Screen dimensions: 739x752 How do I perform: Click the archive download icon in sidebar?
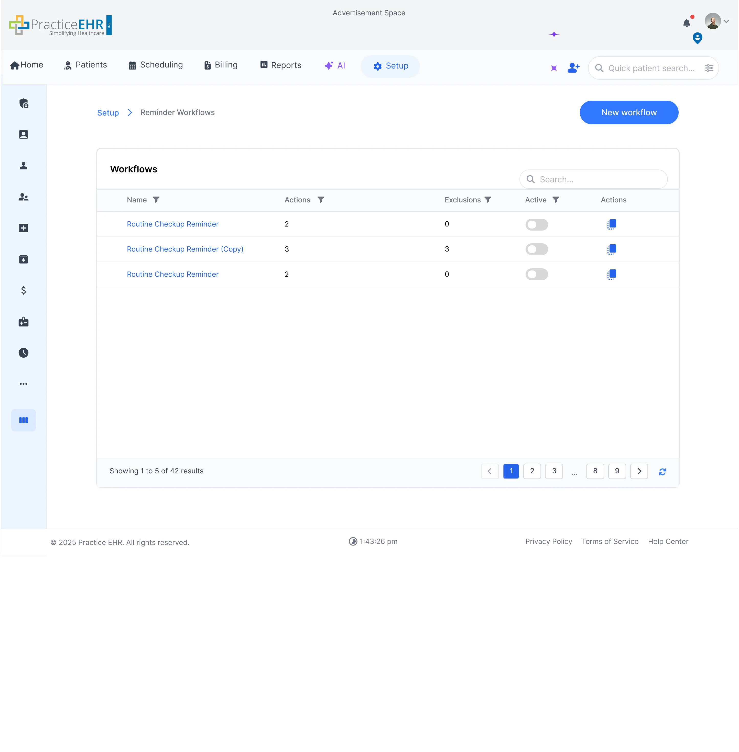(x=24, y=259)
